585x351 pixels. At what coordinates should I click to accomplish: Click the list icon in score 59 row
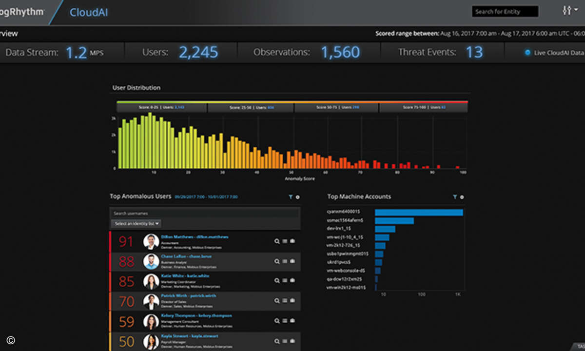tap(285, 321)
